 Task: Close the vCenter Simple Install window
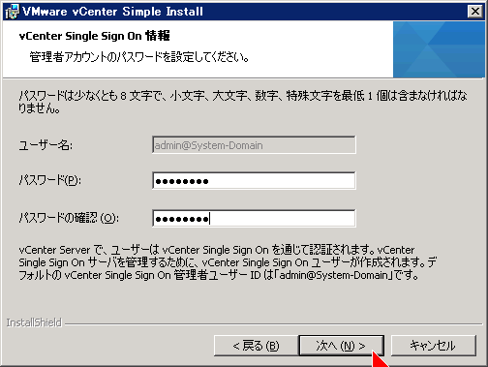475,12
